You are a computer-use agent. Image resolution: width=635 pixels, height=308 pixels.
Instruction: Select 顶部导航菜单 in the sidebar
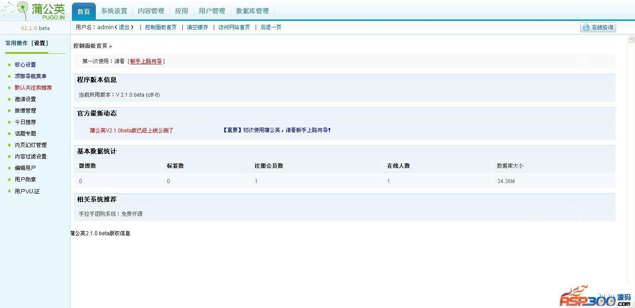pyautogui.click(x=30, y=76)
